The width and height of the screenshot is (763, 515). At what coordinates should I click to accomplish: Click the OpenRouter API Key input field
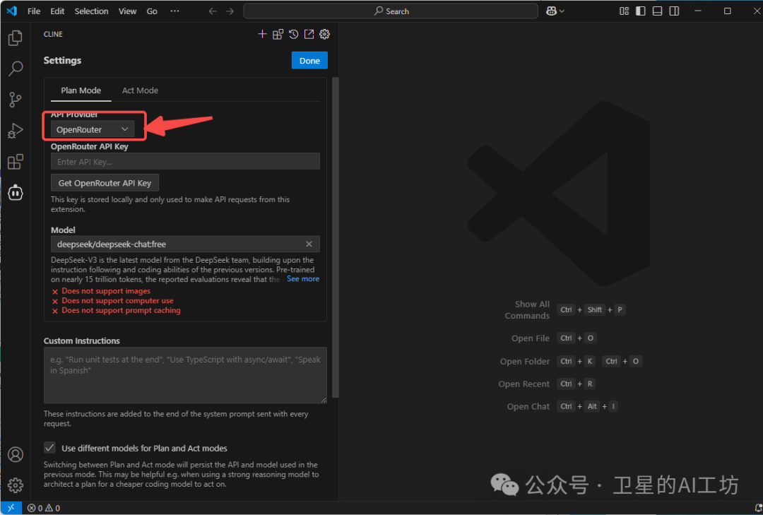click(x=185, y=162)
